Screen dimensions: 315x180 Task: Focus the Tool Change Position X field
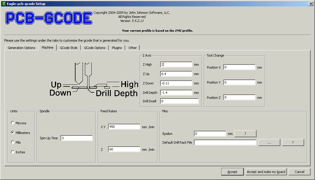239,67
